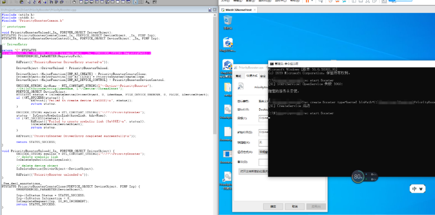The width and height of the screenshot is (435, 215).
Task: Click 'return STATUS_SUCCESS;' in DriverEntry function
Action: point(36,142)
